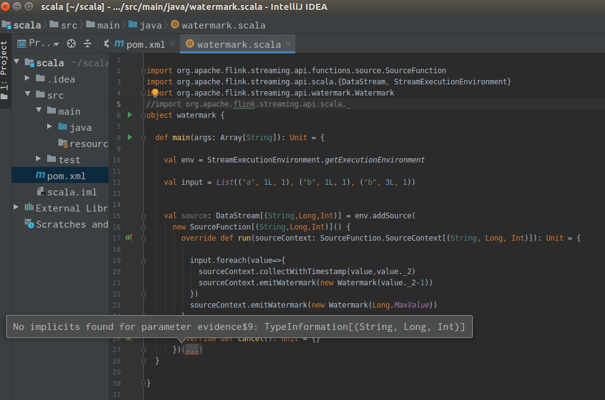
Task: Collapse the src folder arrow
Action: click(28, 94)
